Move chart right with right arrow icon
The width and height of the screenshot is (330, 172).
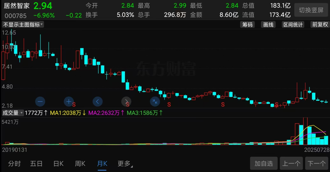[126, 102]
